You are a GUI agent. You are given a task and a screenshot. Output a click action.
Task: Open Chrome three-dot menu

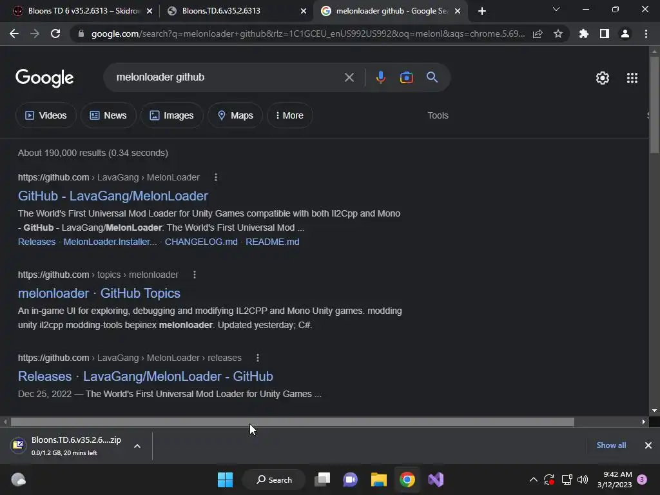point(646,34)
